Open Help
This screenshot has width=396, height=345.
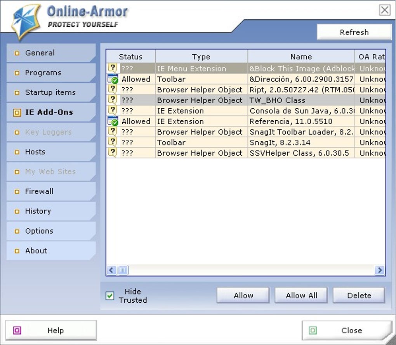(51, 330)
